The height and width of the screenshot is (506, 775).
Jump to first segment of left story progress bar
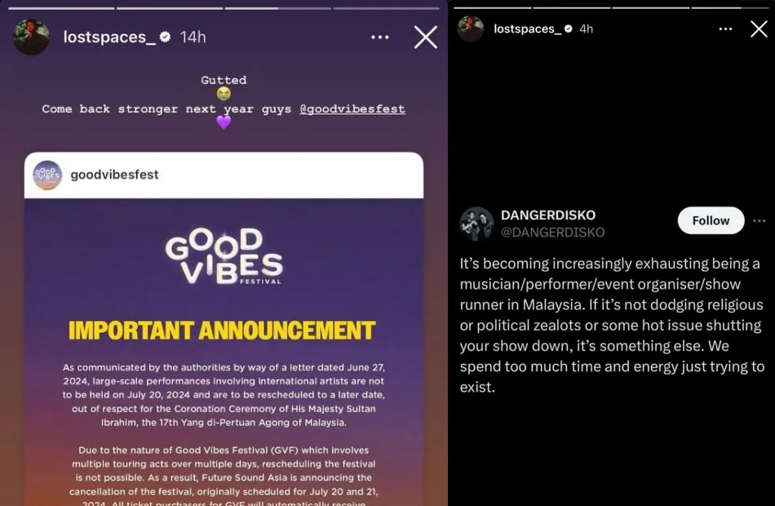point(61,8)
